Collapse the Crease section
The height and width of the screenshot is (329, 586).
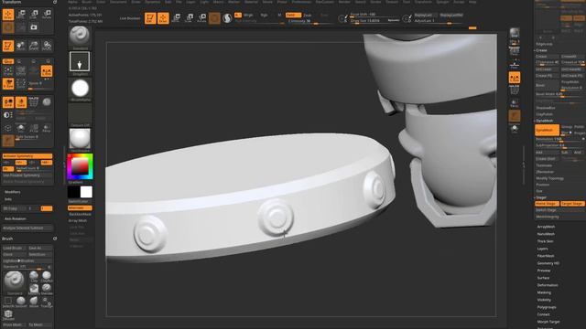541,50
